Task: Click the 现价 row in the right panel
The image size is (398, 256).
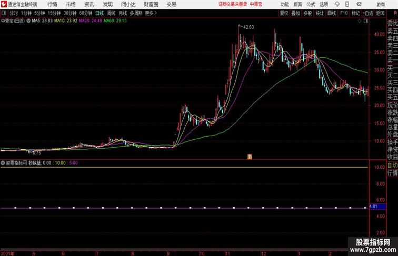Action: coord(392,105)
